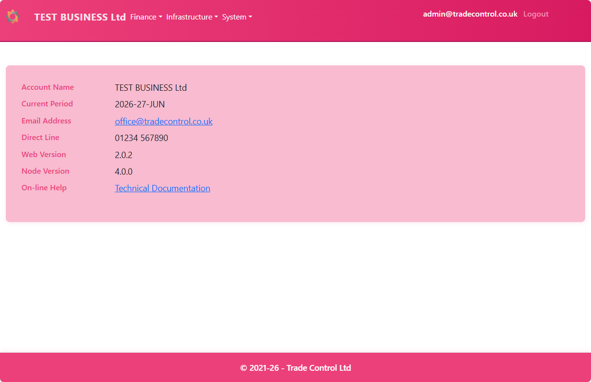
Task: Click the Logout link
Action: tap(536, 14)
